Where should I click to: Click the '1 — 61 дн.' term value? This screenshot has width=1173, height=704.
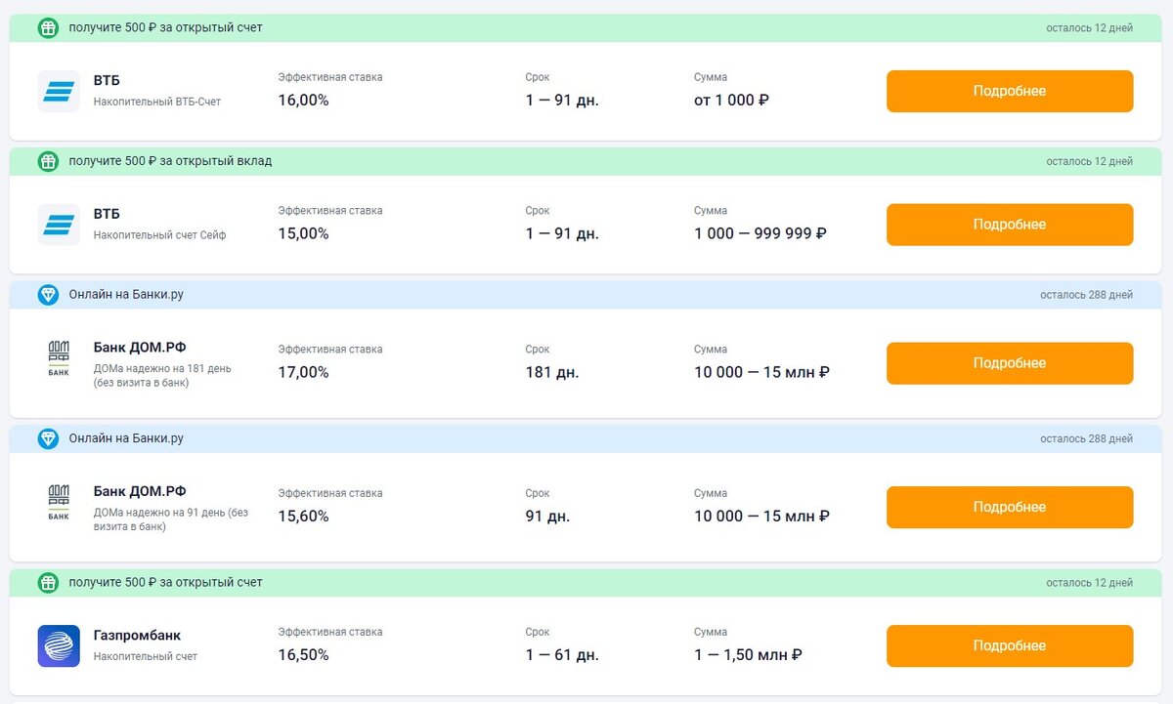click(562, 654)
